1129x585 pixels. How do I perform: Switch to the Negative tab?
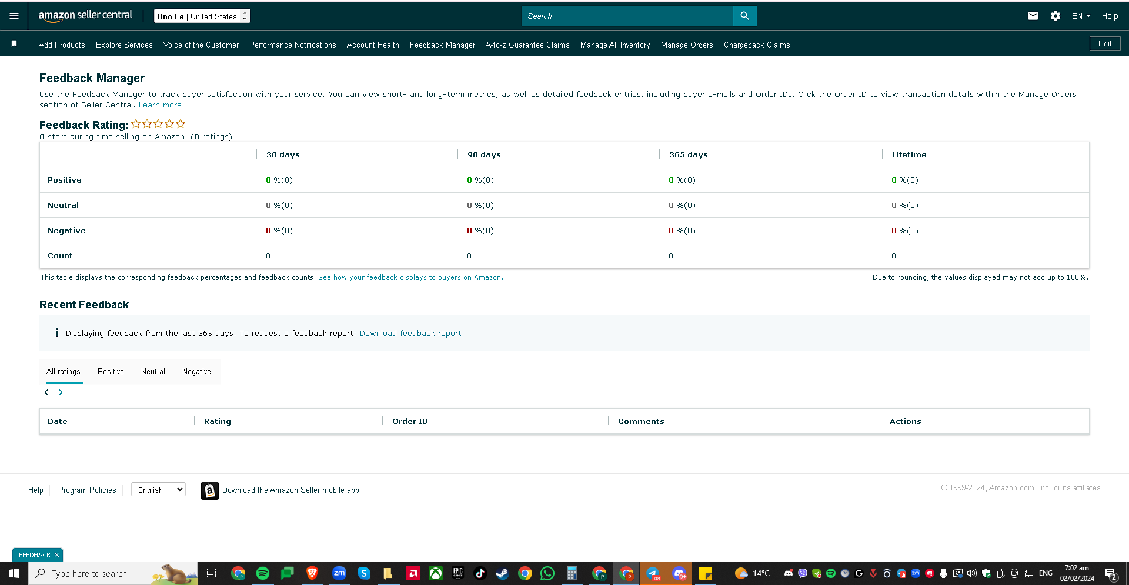point(196,372)
